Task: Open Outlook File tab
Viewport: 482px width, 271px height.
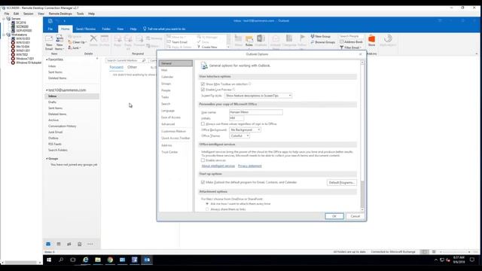Action: [x=50, y=29]
